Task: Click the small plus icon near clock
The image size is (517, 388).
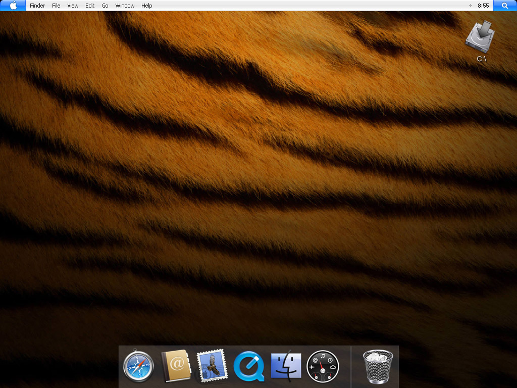Action: pos(471,6)
